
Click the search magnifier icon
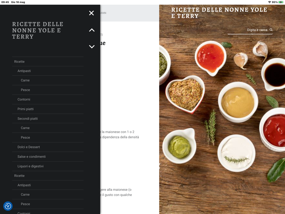271,30
